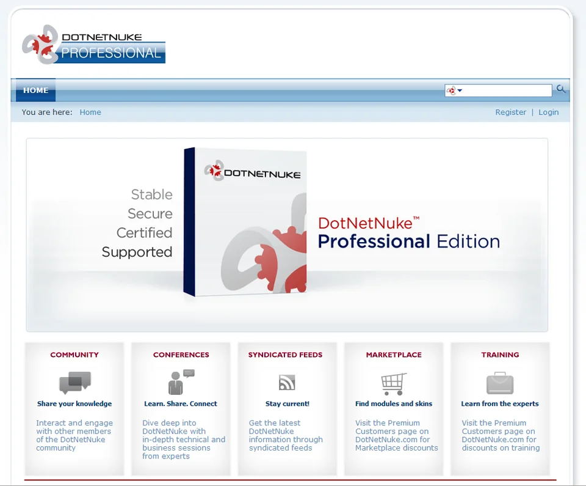586x486 pixels.
Task: Click 'Interact and engage with other members' text
Action: click(74, 435)
